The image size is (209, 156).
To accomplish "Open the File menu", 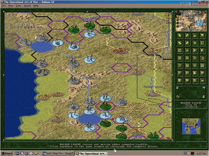I will [x=3, y=6].
